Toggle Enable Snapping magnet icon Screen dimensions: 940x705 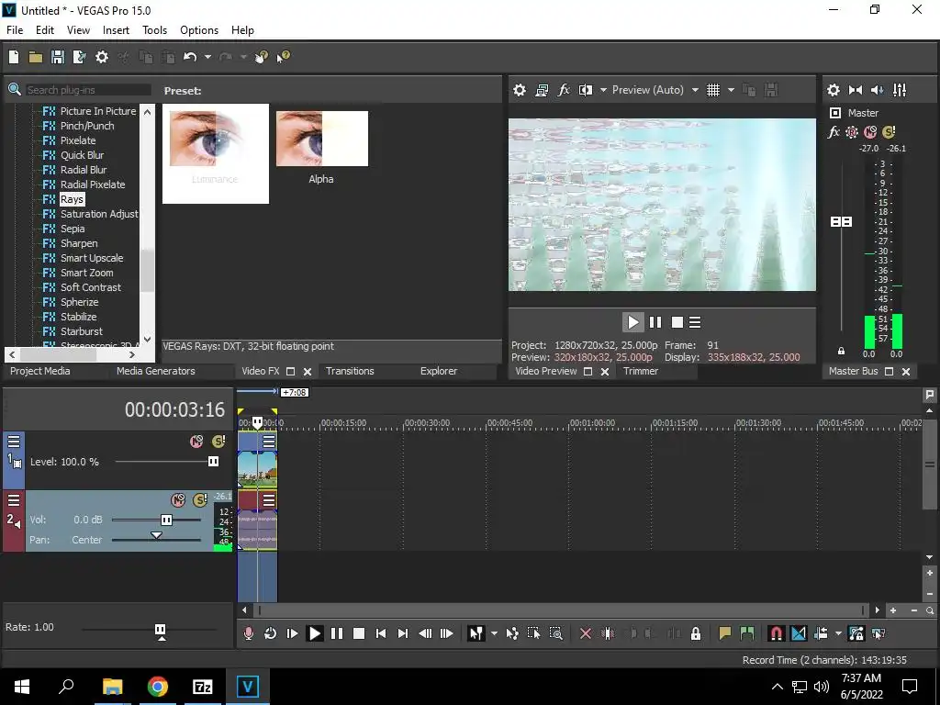click(x=776, y=633)
